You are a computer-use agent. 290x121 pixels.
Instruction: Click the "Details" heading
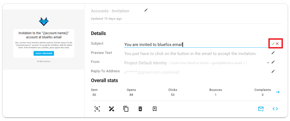pos(98,33)
